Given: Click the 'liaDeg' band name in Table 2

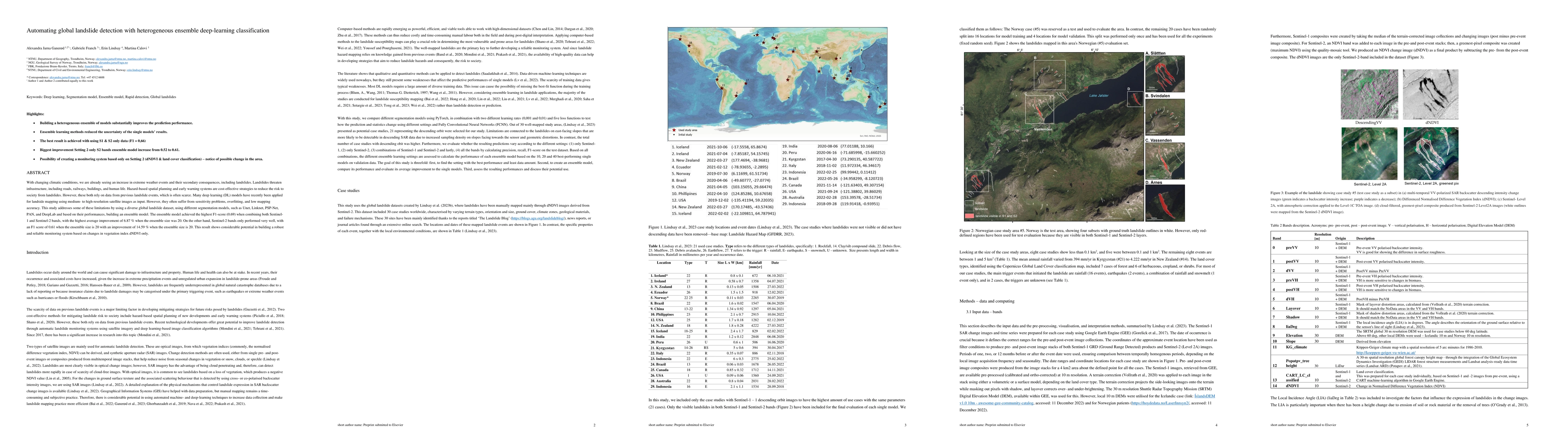Looking at the screenshot, I should pos(1292,327).
